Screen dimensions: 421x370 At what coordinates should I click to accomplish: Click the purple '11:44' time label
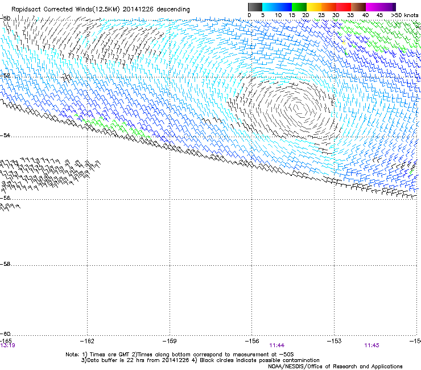(277, 346)
